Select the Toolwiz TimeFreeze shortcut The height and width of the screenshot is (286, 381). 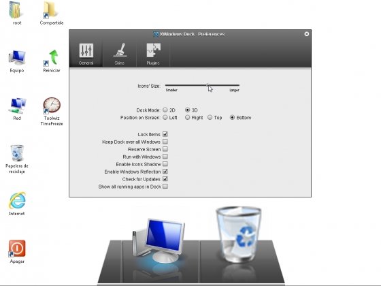52,112
